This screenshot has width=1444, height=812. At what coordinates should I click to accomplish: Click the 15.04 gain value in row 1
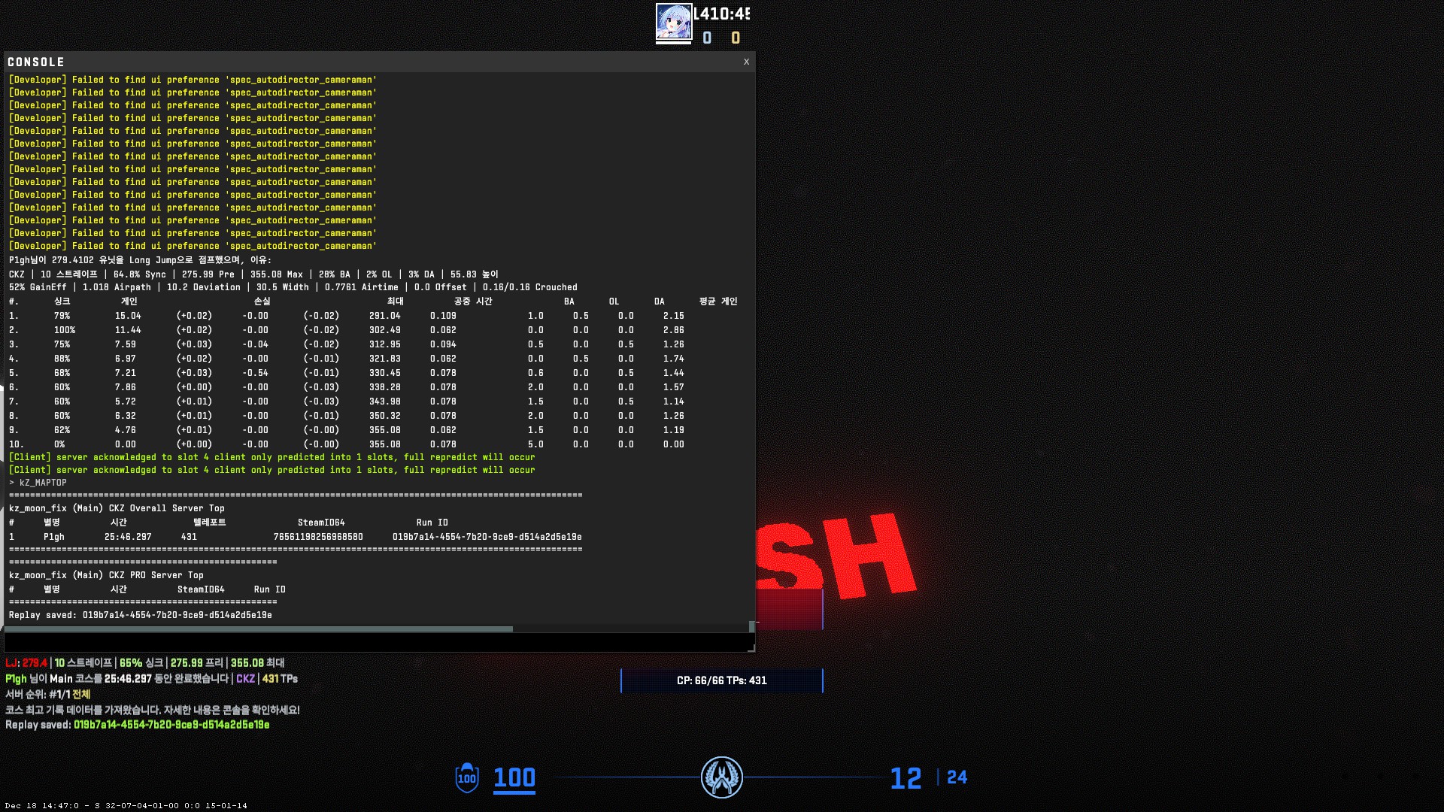pyautogui.click(x=128, y=316)
